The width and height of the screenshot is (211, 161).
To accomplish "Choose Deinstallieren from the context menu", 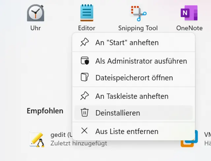I will pyautogui.click(x=118, y=113).
